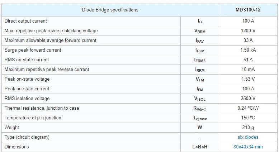
Task: Click the VRRM symbol cell
Action: tap(200, 31)
